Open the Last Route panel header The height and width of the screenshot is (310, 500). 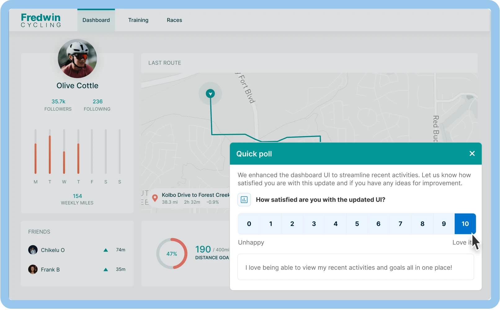click(x=165, y=63)
